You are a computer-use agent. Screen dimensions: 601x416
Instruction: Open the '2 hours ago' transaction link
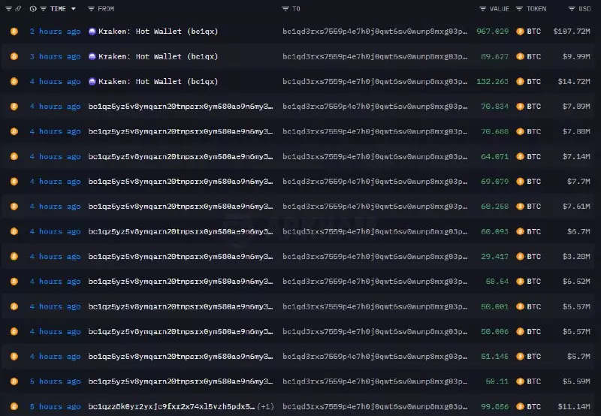[55, 32]
